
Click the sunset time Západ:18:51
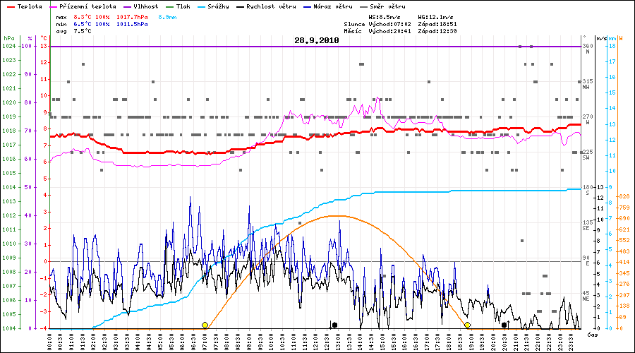[437, 24]
